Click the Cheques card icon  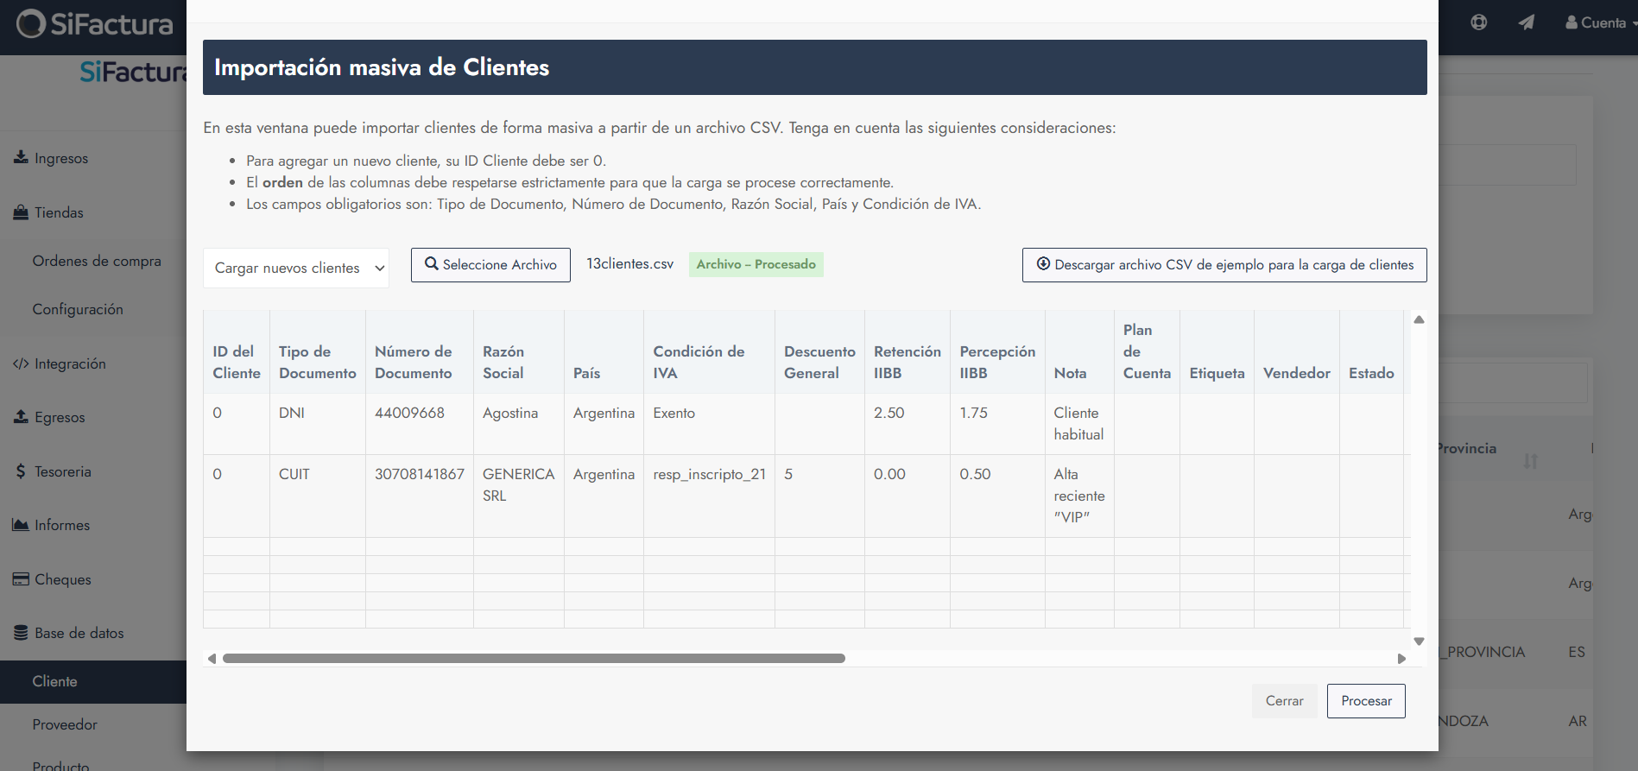click(21, 579)
